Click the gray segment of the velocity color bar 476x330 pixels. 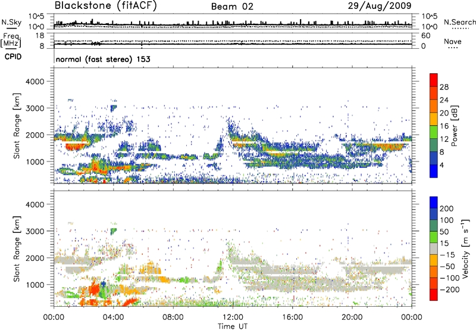[434, 249]
